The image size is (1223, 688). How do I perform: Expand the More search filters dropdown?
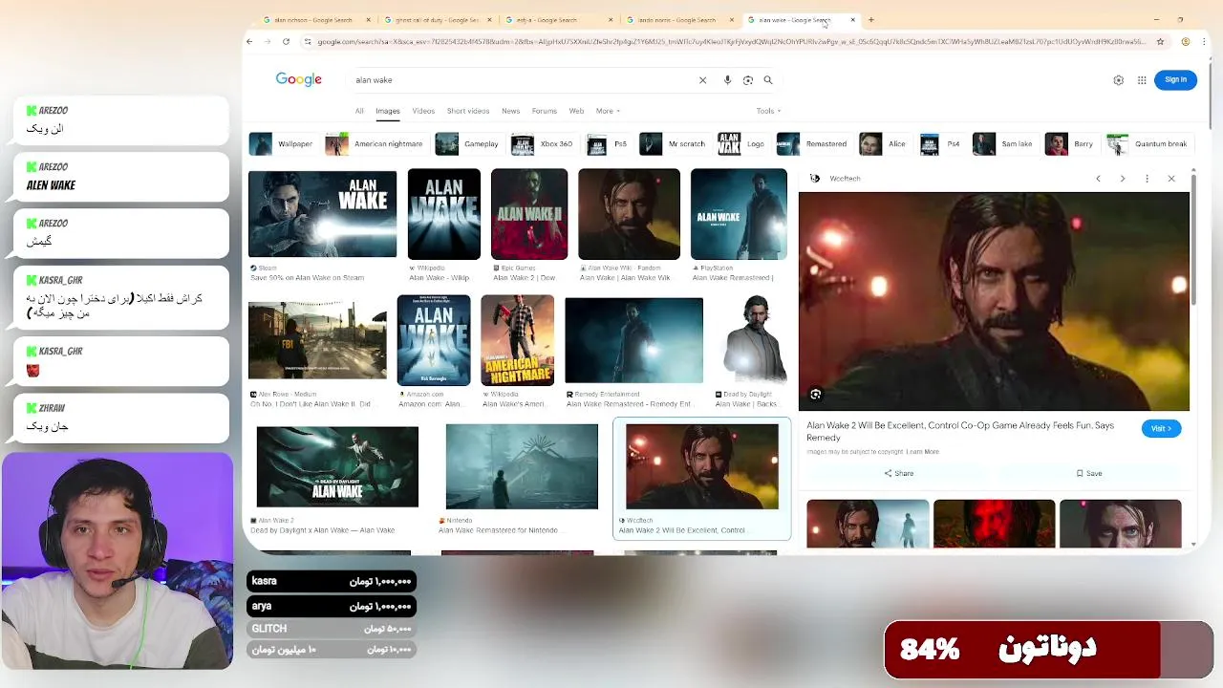click(x=608, y=111)
